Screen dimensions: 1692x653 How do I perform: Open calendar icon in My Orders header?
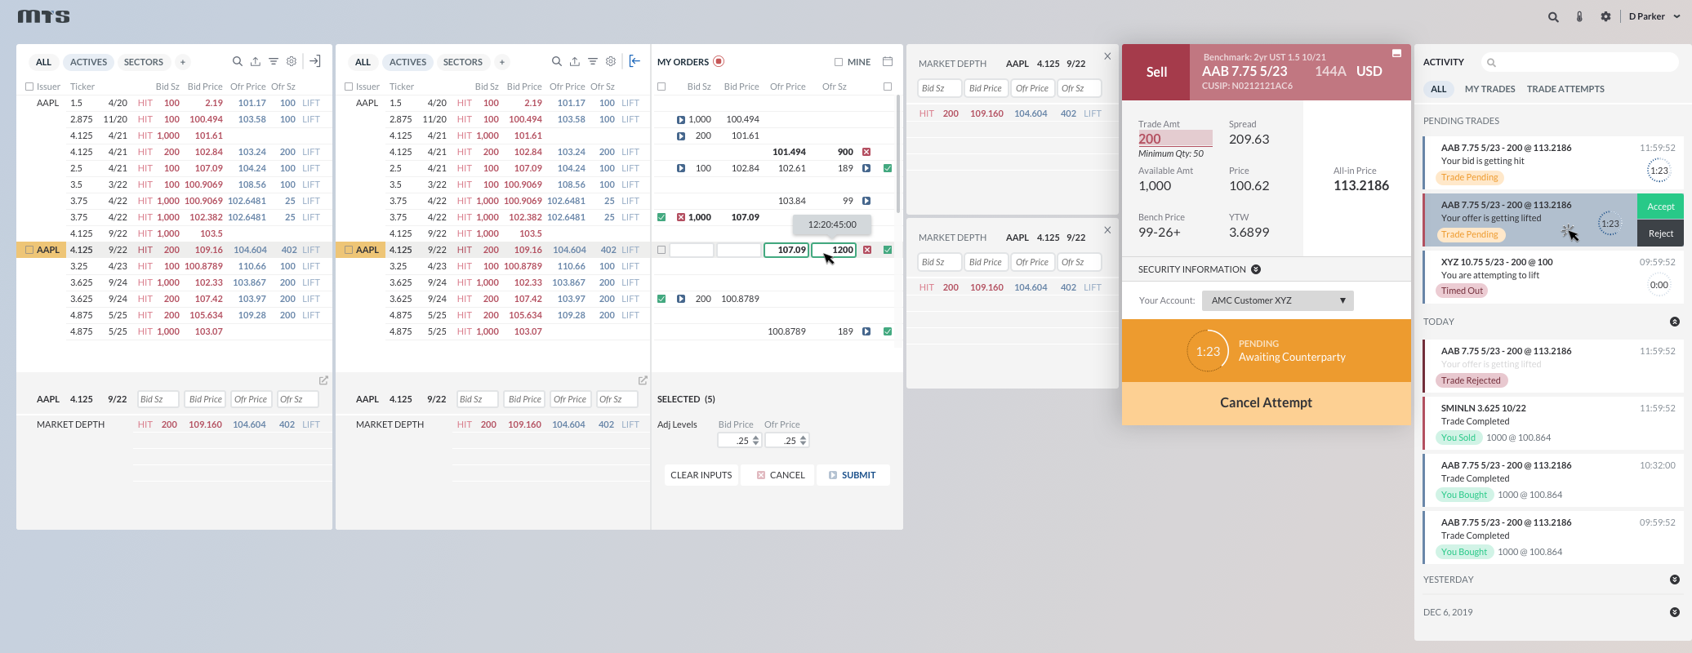click(x=888, y=61)
